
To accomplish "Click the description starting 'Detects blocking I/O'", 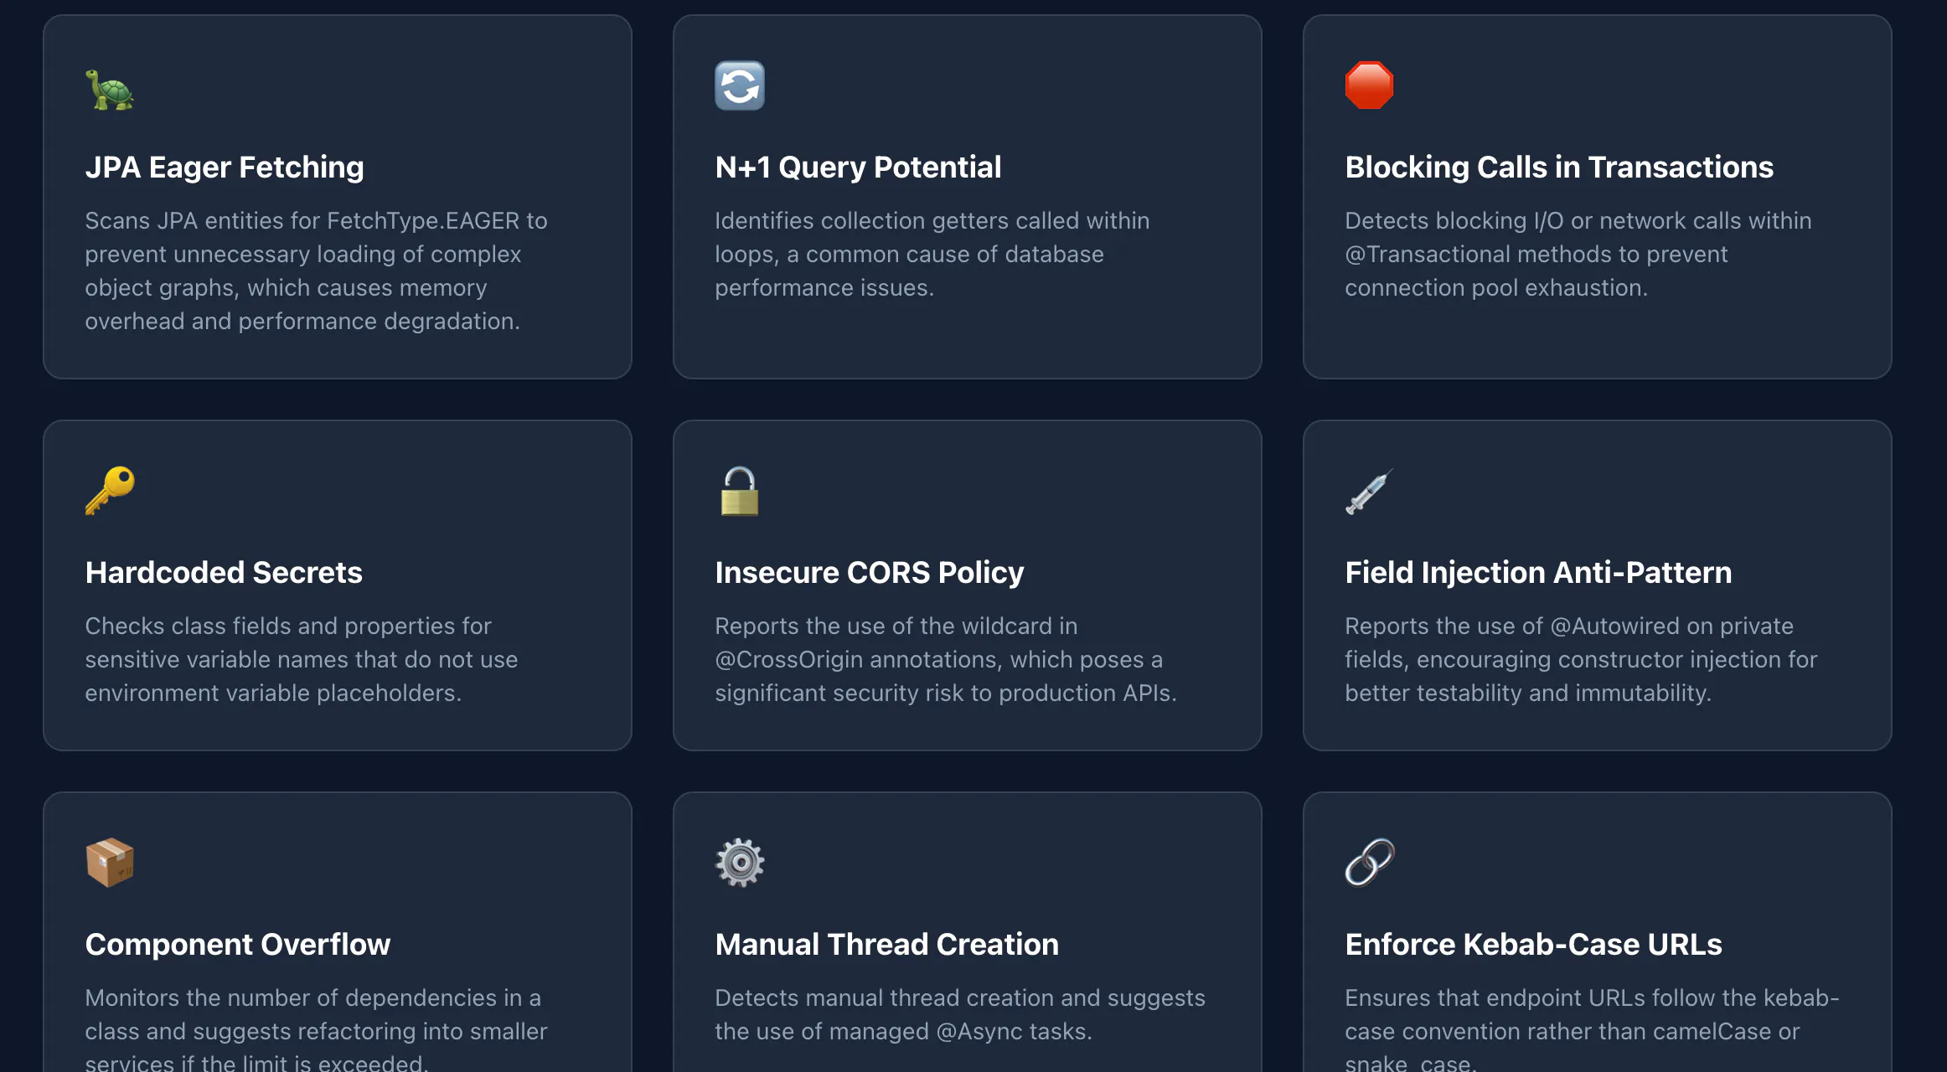I will pyautogui.click(x=1578, y=254).
